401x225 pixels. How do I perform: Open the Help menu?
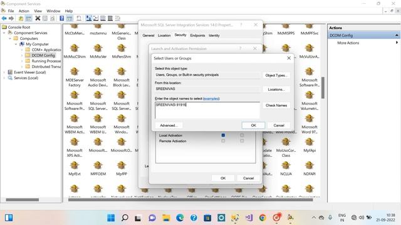coord(69,11)
